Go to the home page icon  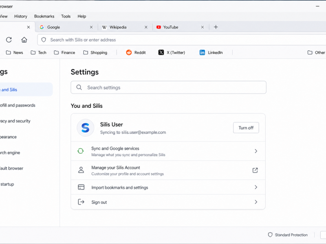click(x=24, y=39)
